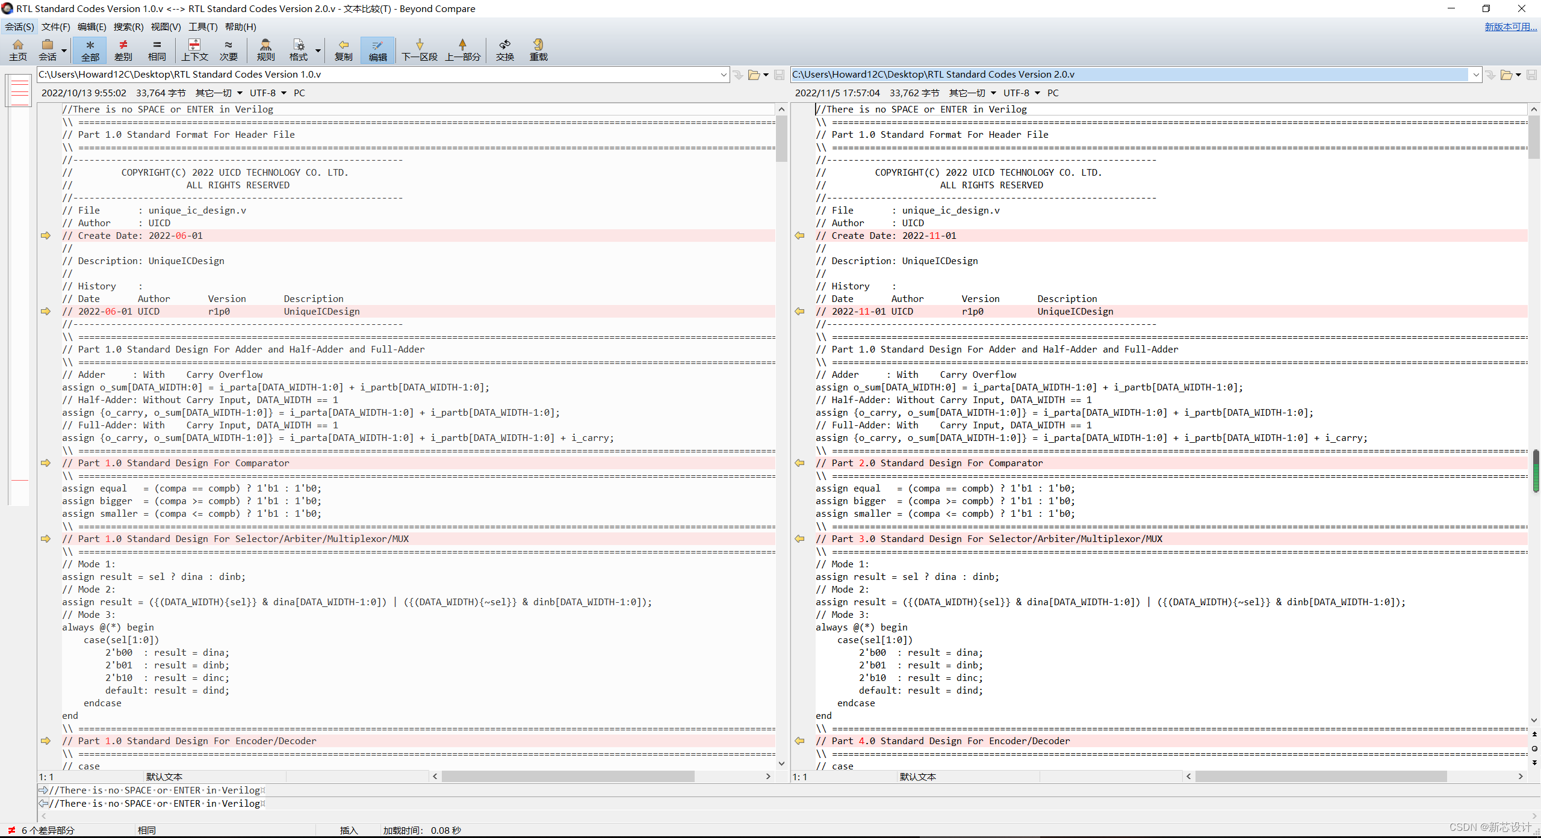Toggle Show Context (上下文) option

click(194, 50)
